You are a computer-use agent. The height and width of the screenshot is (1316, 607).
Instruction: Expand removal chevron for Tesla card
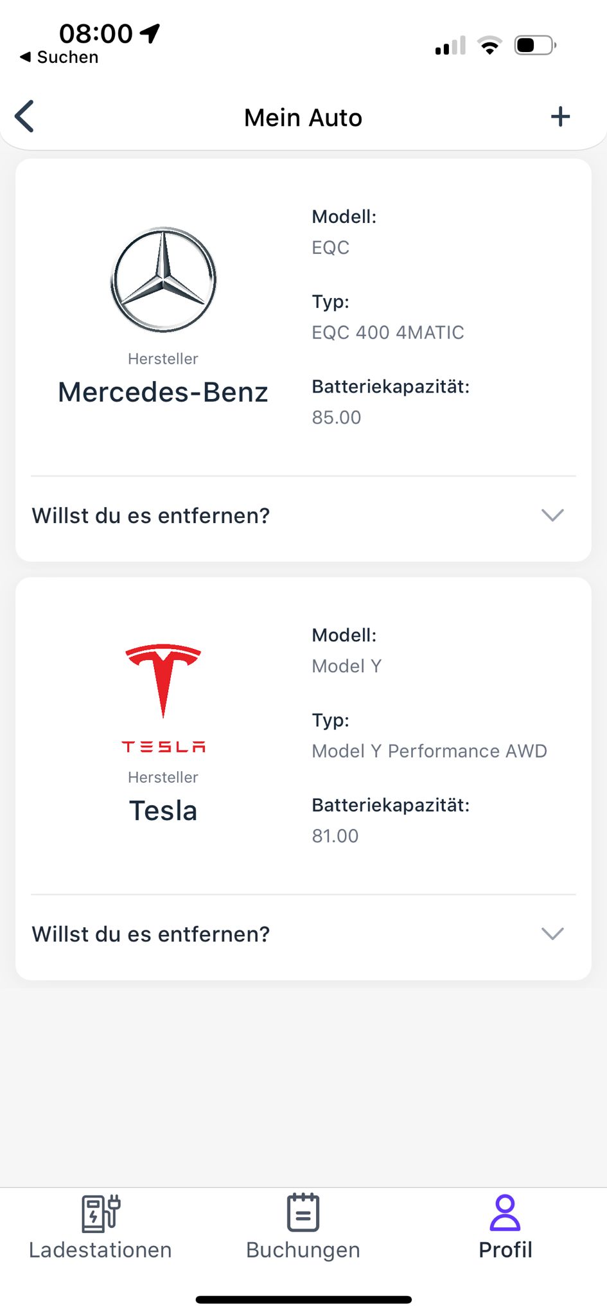point(552,934)
